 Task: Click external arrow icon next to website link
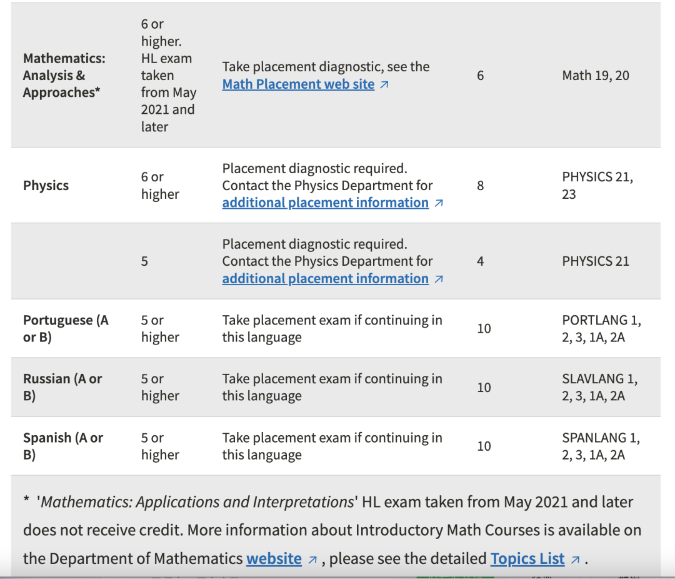coord(312,560)
